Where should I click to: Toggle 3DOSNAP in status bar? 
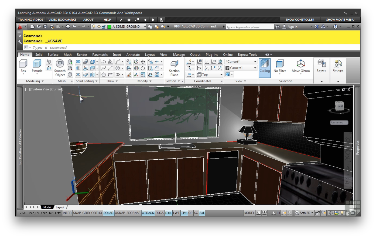click(x=134, y=213)
